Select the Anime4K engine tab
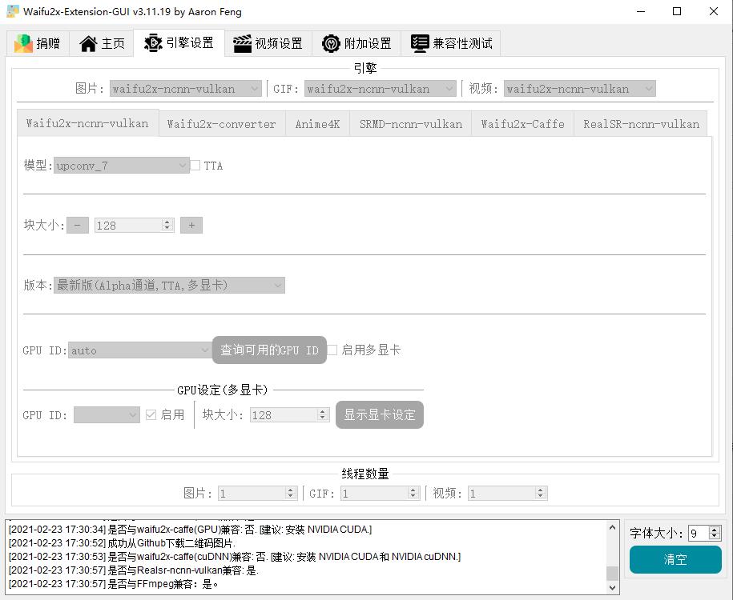The width and height of the screenshot is (733, 600). 317,124
